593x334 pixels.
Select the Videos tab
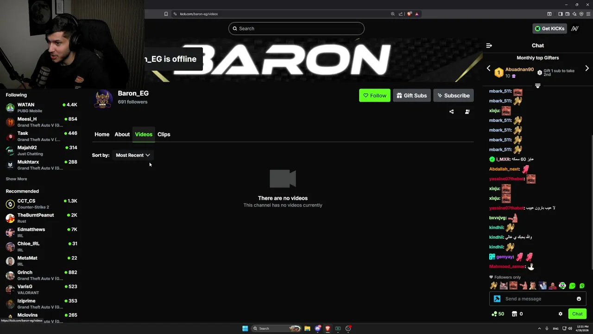click(x=144, y=134)
